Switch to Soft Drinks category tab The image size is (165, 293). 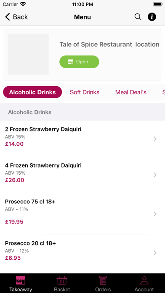85,92
